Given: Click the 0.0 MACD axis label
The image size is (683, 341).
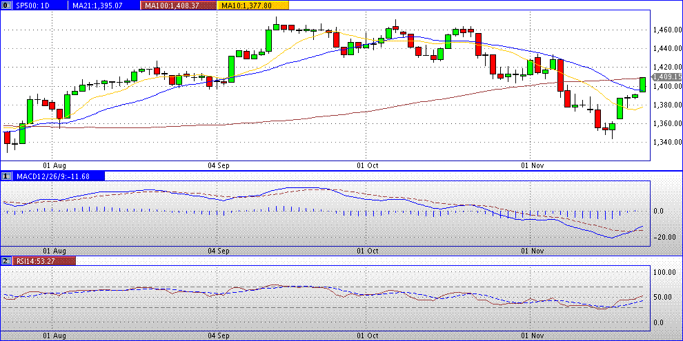Looking at the screenshot, I should [659, 211].
